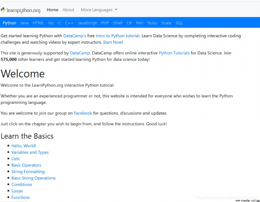Open the PHP language tab
The height and width of the screenshot is (202, 260).
tap(105, 23)
